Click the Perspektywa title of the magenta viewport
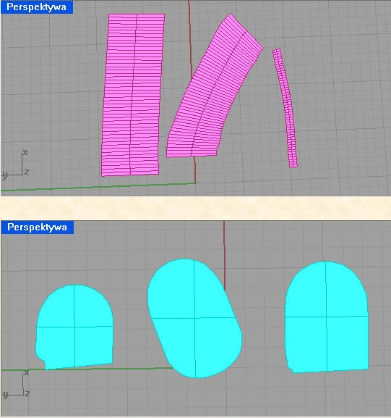The image size is (391, 418). [36, 7]
